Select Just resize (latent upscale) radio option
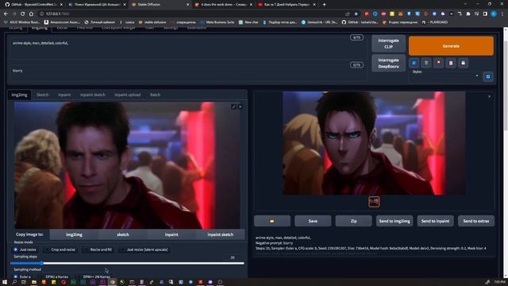The image size is (508, 286). 144,249
